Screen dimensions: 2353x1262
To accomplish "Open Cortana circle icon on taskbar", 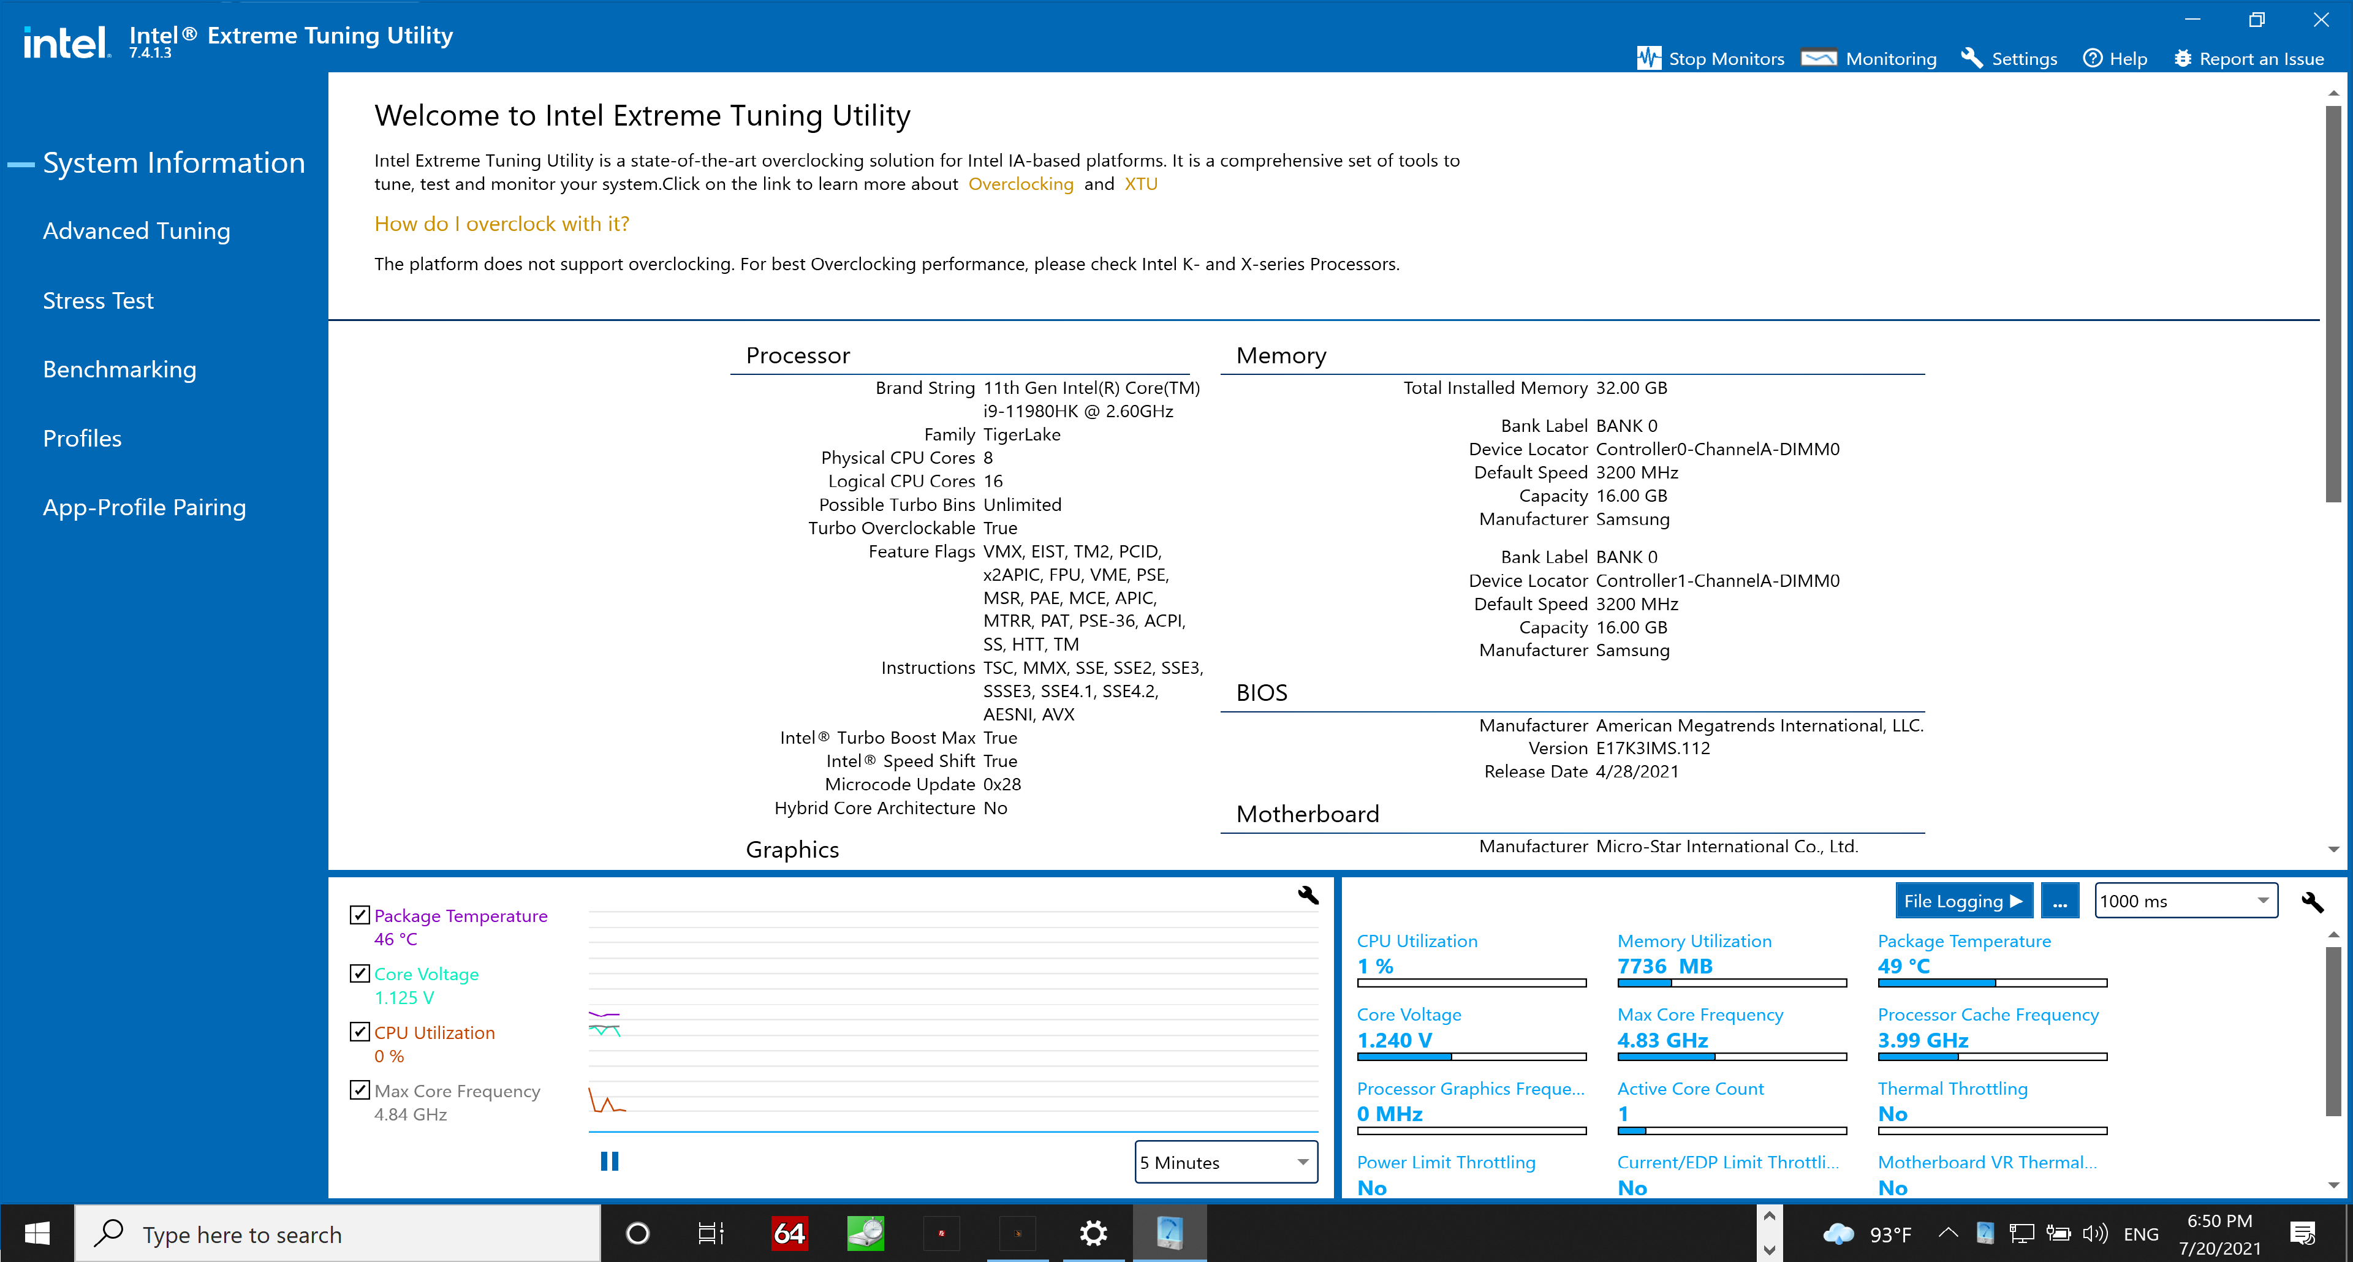I will pos(637,1234).
